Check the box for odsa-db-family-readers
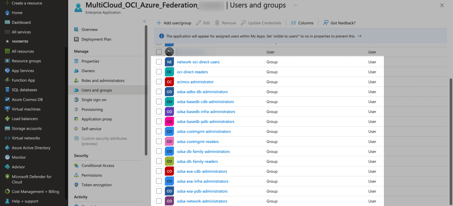The width and height of the screenshot is (453, 206). tap(159, 161)
